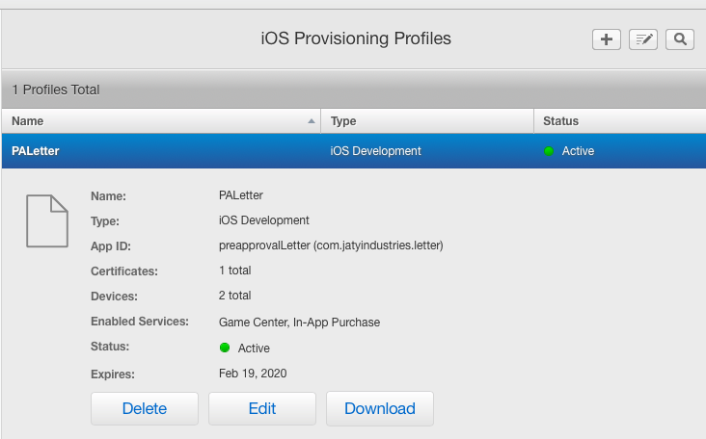
Task: Click the pencil edit icon in header
Action: tap(643, 39)
